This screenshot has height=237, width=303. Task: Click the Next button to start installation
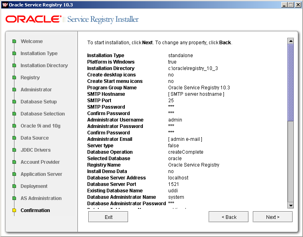[x=272, y=217]
